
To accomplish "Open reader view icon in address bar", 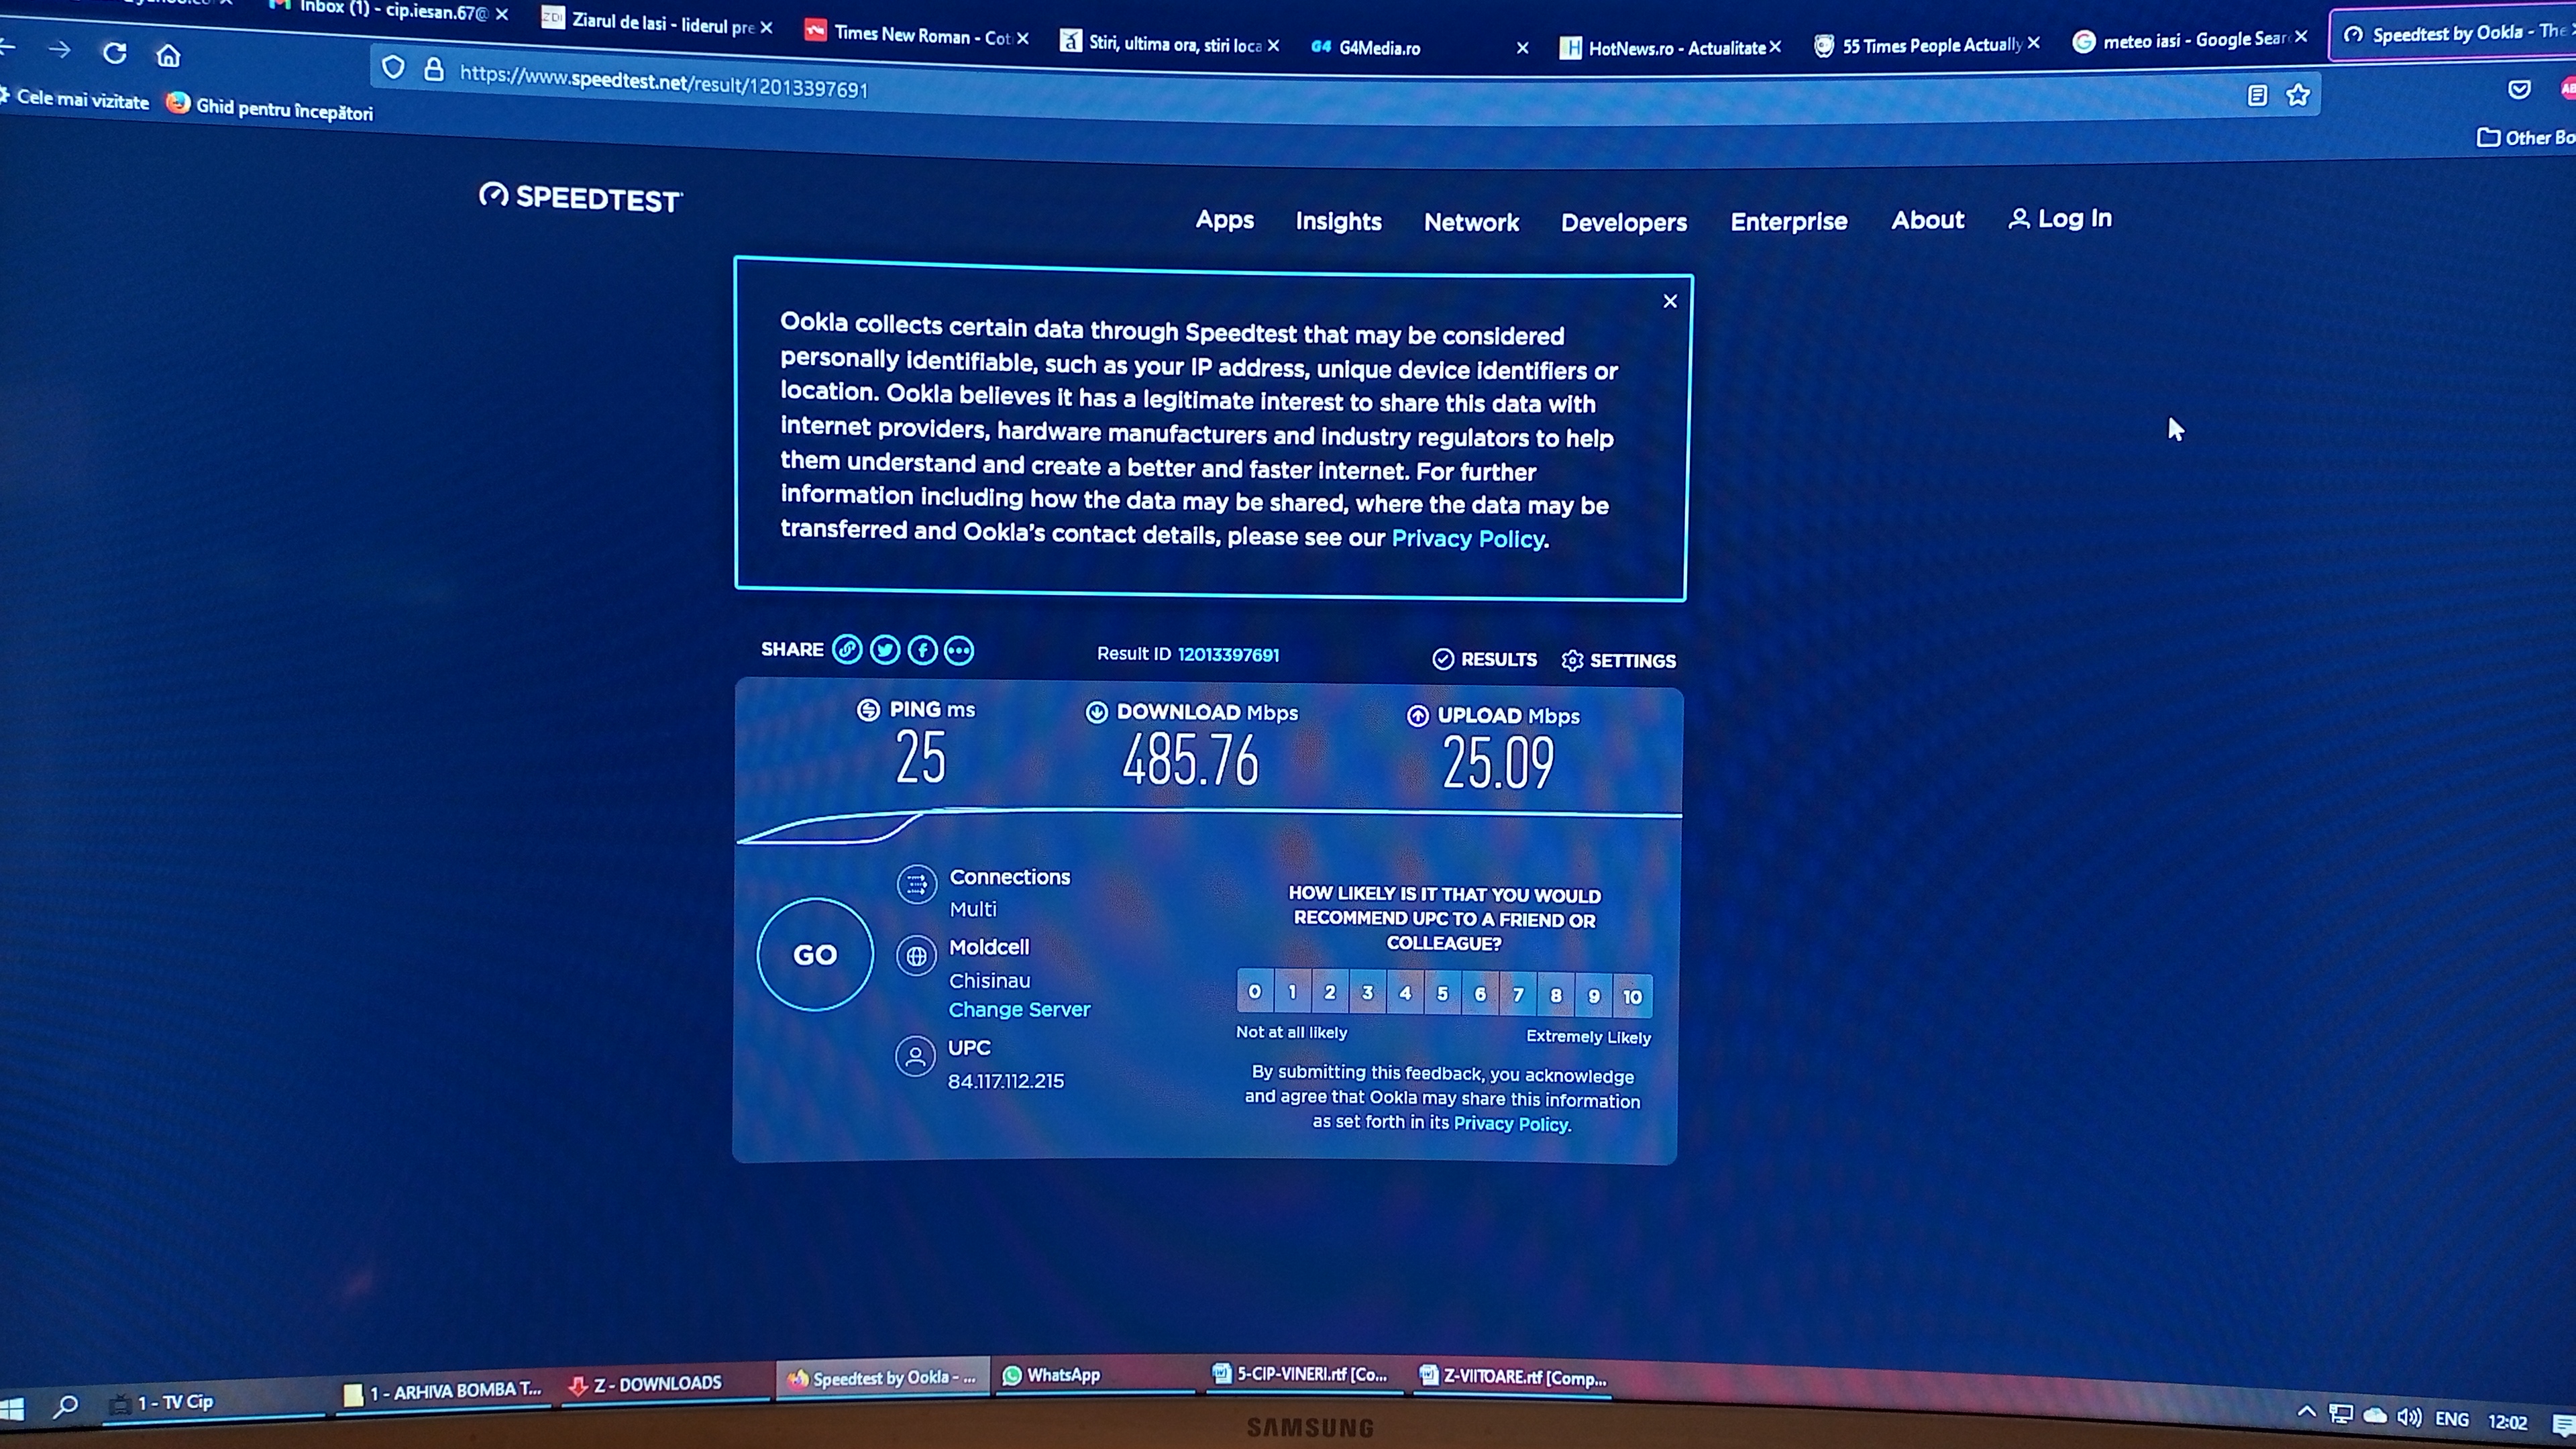I will click(x=2257, y=96).
